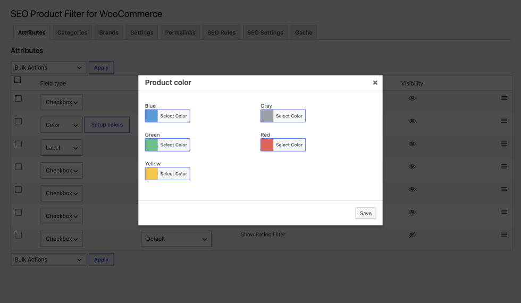Toggle visibility eye in Label field row

coord(412,144)
